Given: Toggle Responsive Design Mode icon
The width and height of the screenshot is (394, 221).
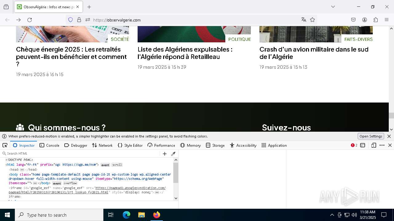Looking at the screenshot, I should point(374,145).
